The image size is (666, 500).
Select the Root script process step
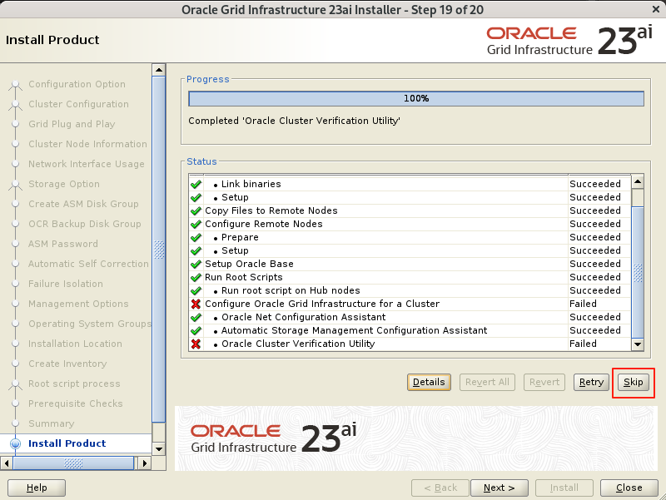pos(74,384)
